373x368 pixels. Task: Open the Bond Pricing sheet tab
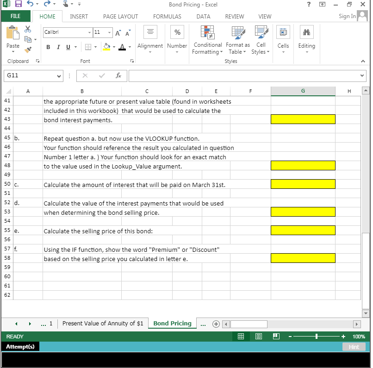(172, 323)
